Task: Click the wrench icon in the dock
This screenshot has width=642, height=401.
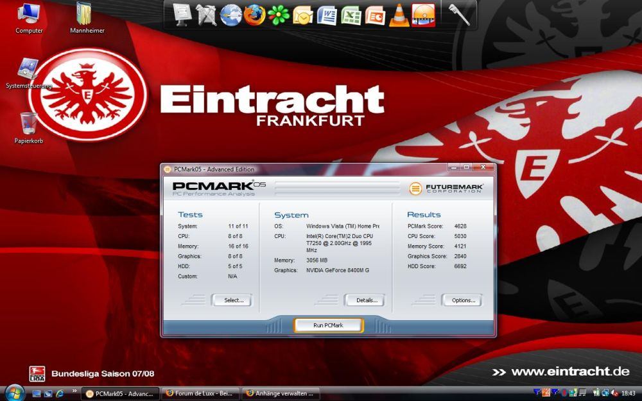Action: (458, 15)
